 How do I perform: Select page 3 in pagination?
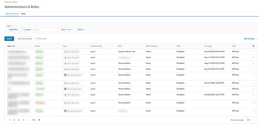click(24, 120)
